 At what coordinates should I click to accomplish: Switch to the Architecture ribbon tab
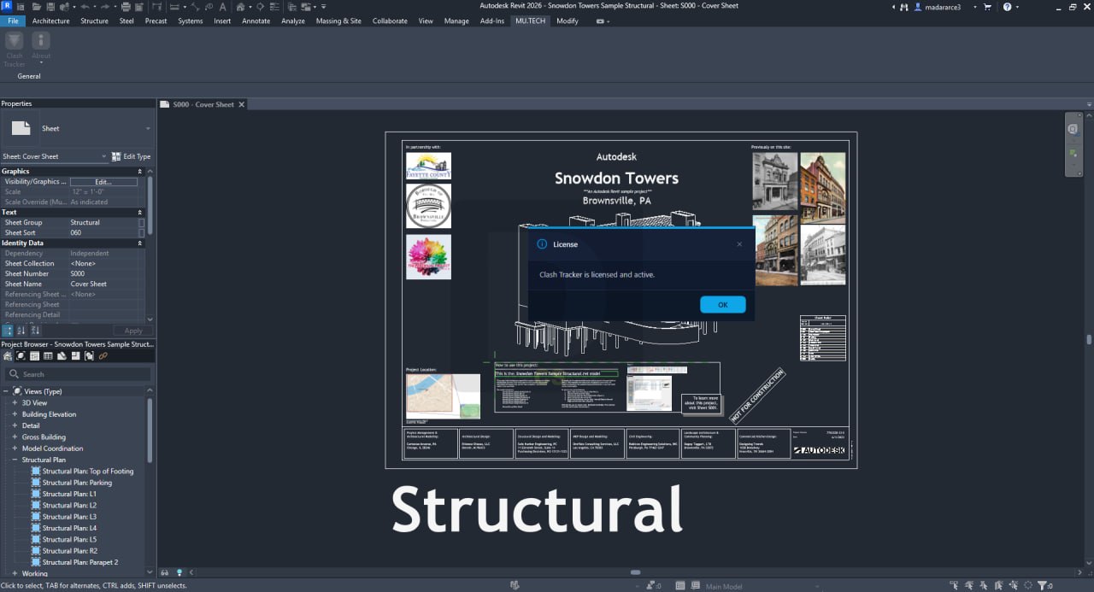pos(51,21)
